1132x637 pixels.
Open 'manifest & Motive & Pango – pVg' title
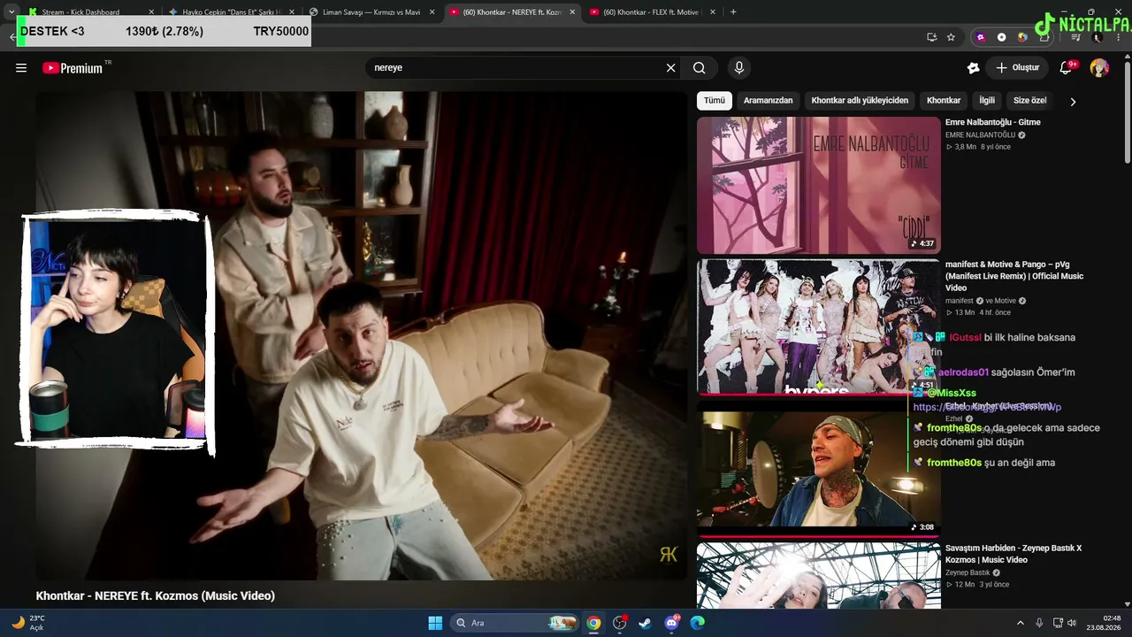pos(1014,276)
